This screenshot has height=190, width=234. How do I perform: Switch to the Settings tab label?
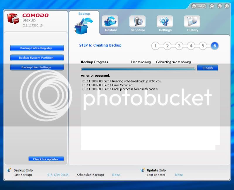[x=165, y=30]
